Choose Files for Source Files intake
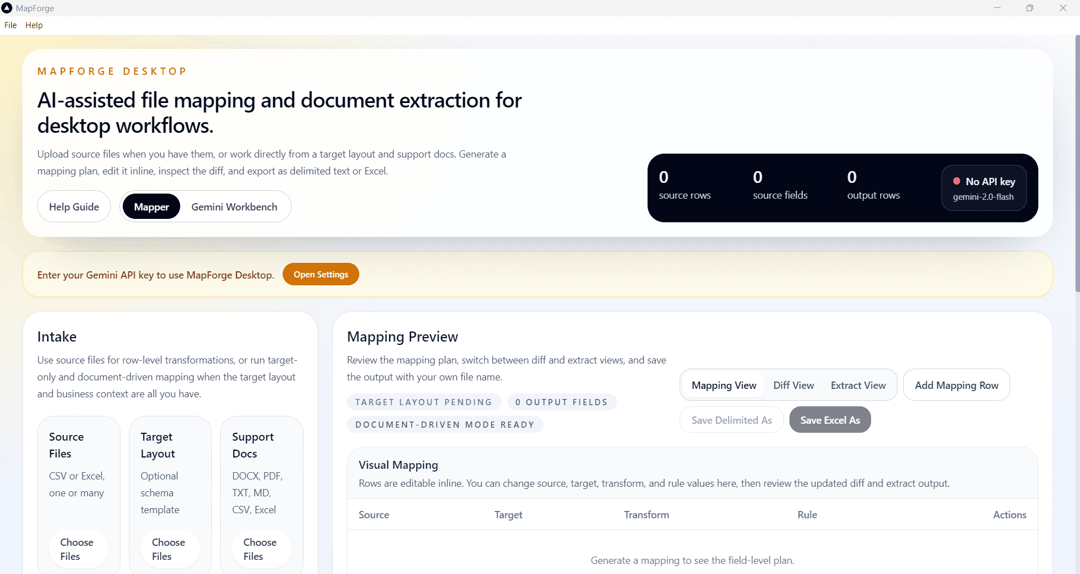The image size is (1080, 574). pyautogui.click(x=77, y=549)
